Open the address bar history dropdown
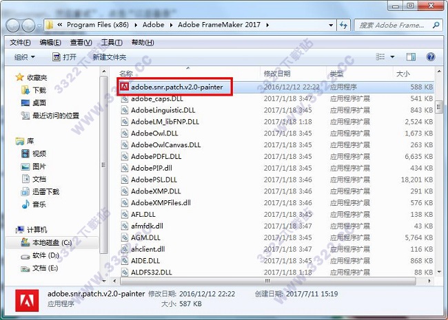Image resolution: width=448 pixels, height=320 pixels. point(331,25)
